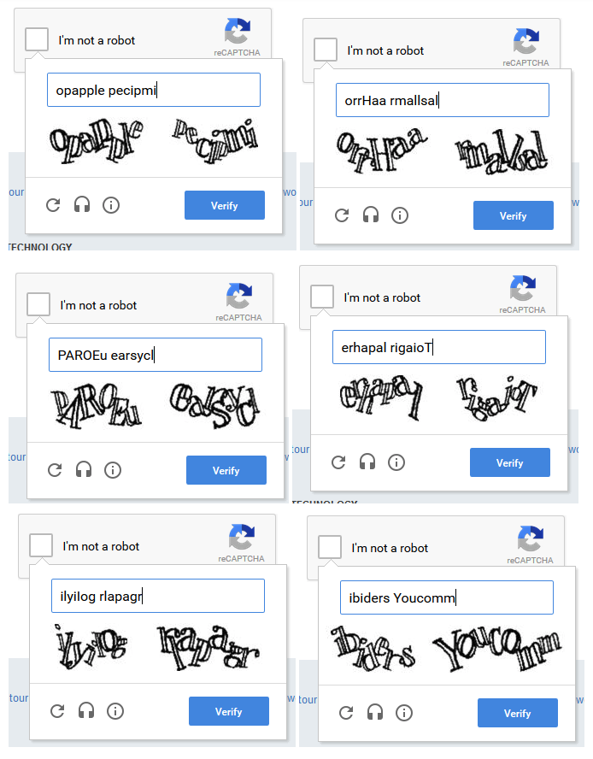Click audio challenge icon in "orrHaa rmallsal" captcha
The image size is (593, 759).
click(371, 215)
